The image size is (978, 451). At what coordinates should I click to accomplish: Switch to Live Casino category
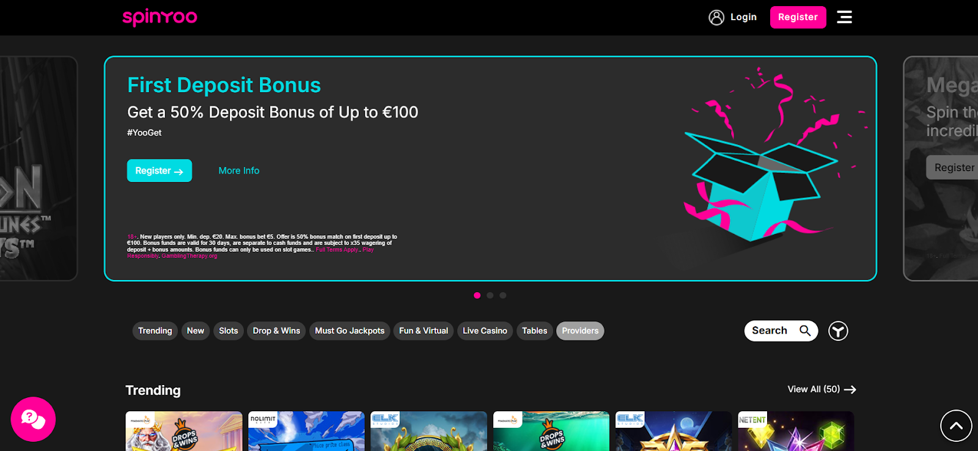[485, 331]
